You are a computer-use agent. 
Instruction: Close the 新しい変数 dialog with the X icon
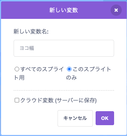[116, 10]
